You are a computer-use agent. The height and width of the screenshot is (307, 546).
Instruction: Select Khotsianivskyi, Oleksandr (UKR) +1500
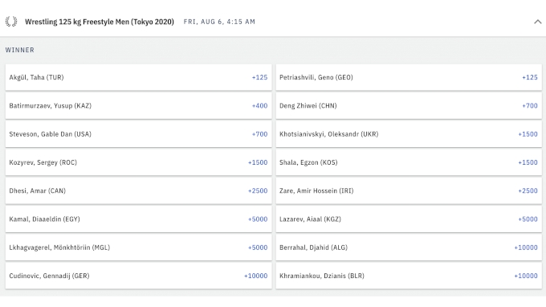409,134
